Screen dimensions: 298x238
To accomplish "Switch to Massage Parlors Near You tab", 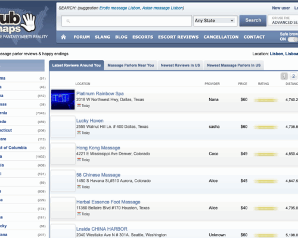I will coord(131,65).
